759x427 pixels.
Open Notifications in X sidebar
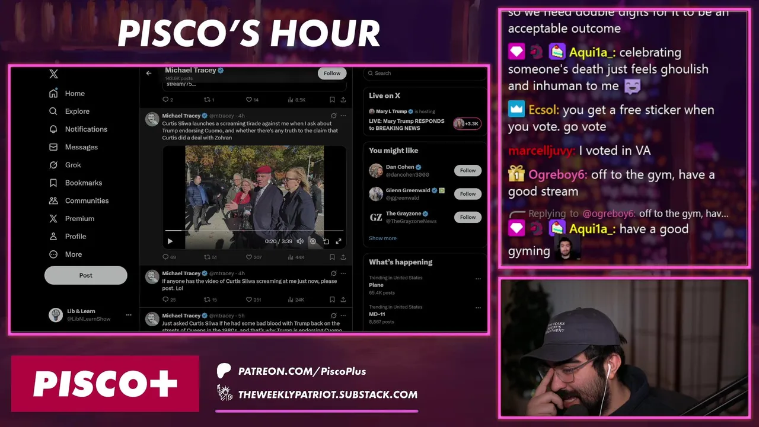coord(78,129)
